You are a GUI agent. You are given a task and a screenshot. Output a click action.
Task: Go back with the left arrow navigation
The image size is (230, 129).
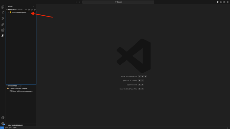pyautogui.click(x=76, y=2)
